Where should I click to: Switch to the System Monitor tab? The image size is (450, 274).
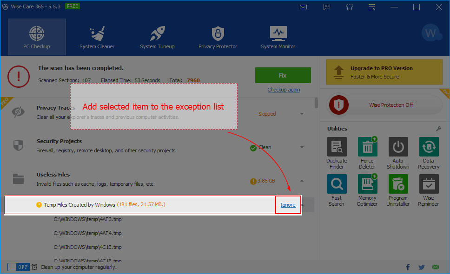pyautogui.click(x=278, y=37)
